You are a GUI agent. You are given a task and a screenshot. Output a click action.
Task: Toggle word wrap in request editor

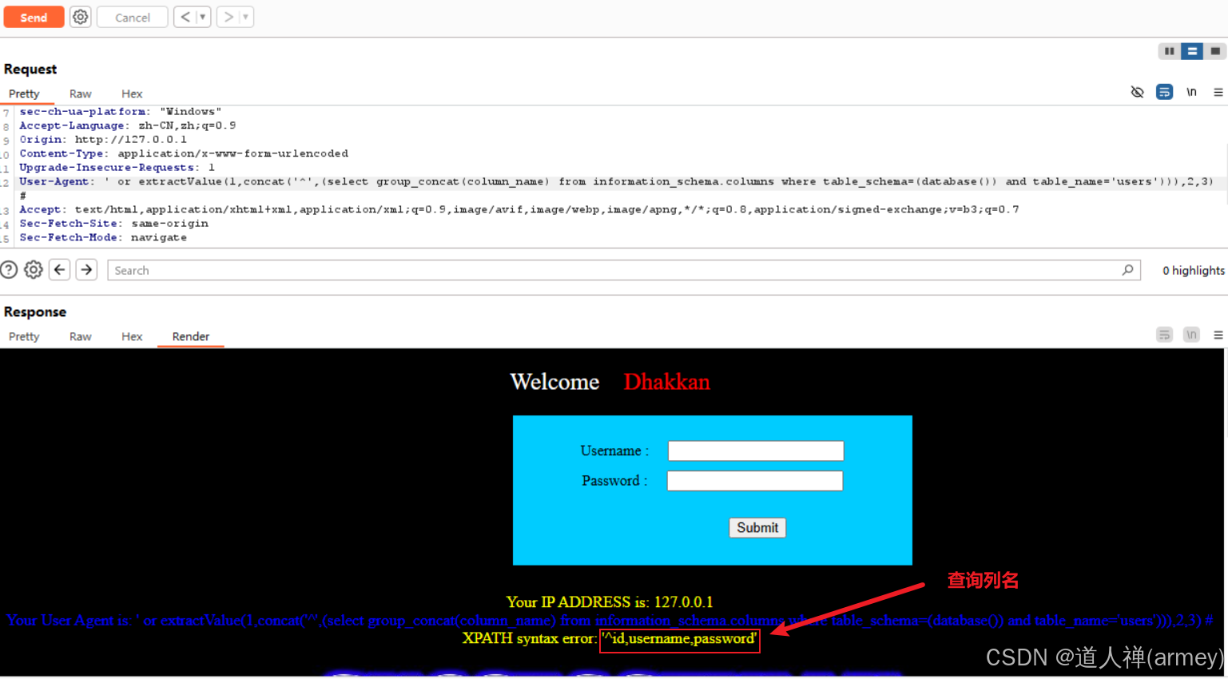[1165, 92]
